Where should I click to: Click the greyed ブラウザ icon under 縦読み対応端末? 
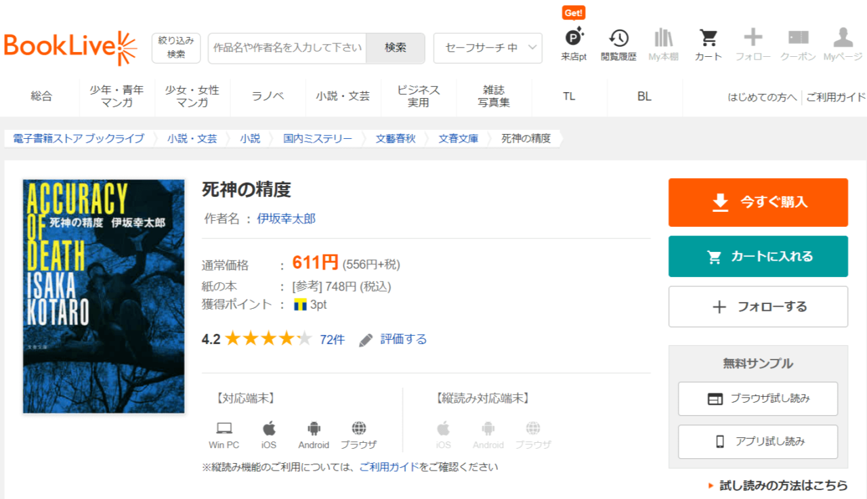(x=533, y=428)
